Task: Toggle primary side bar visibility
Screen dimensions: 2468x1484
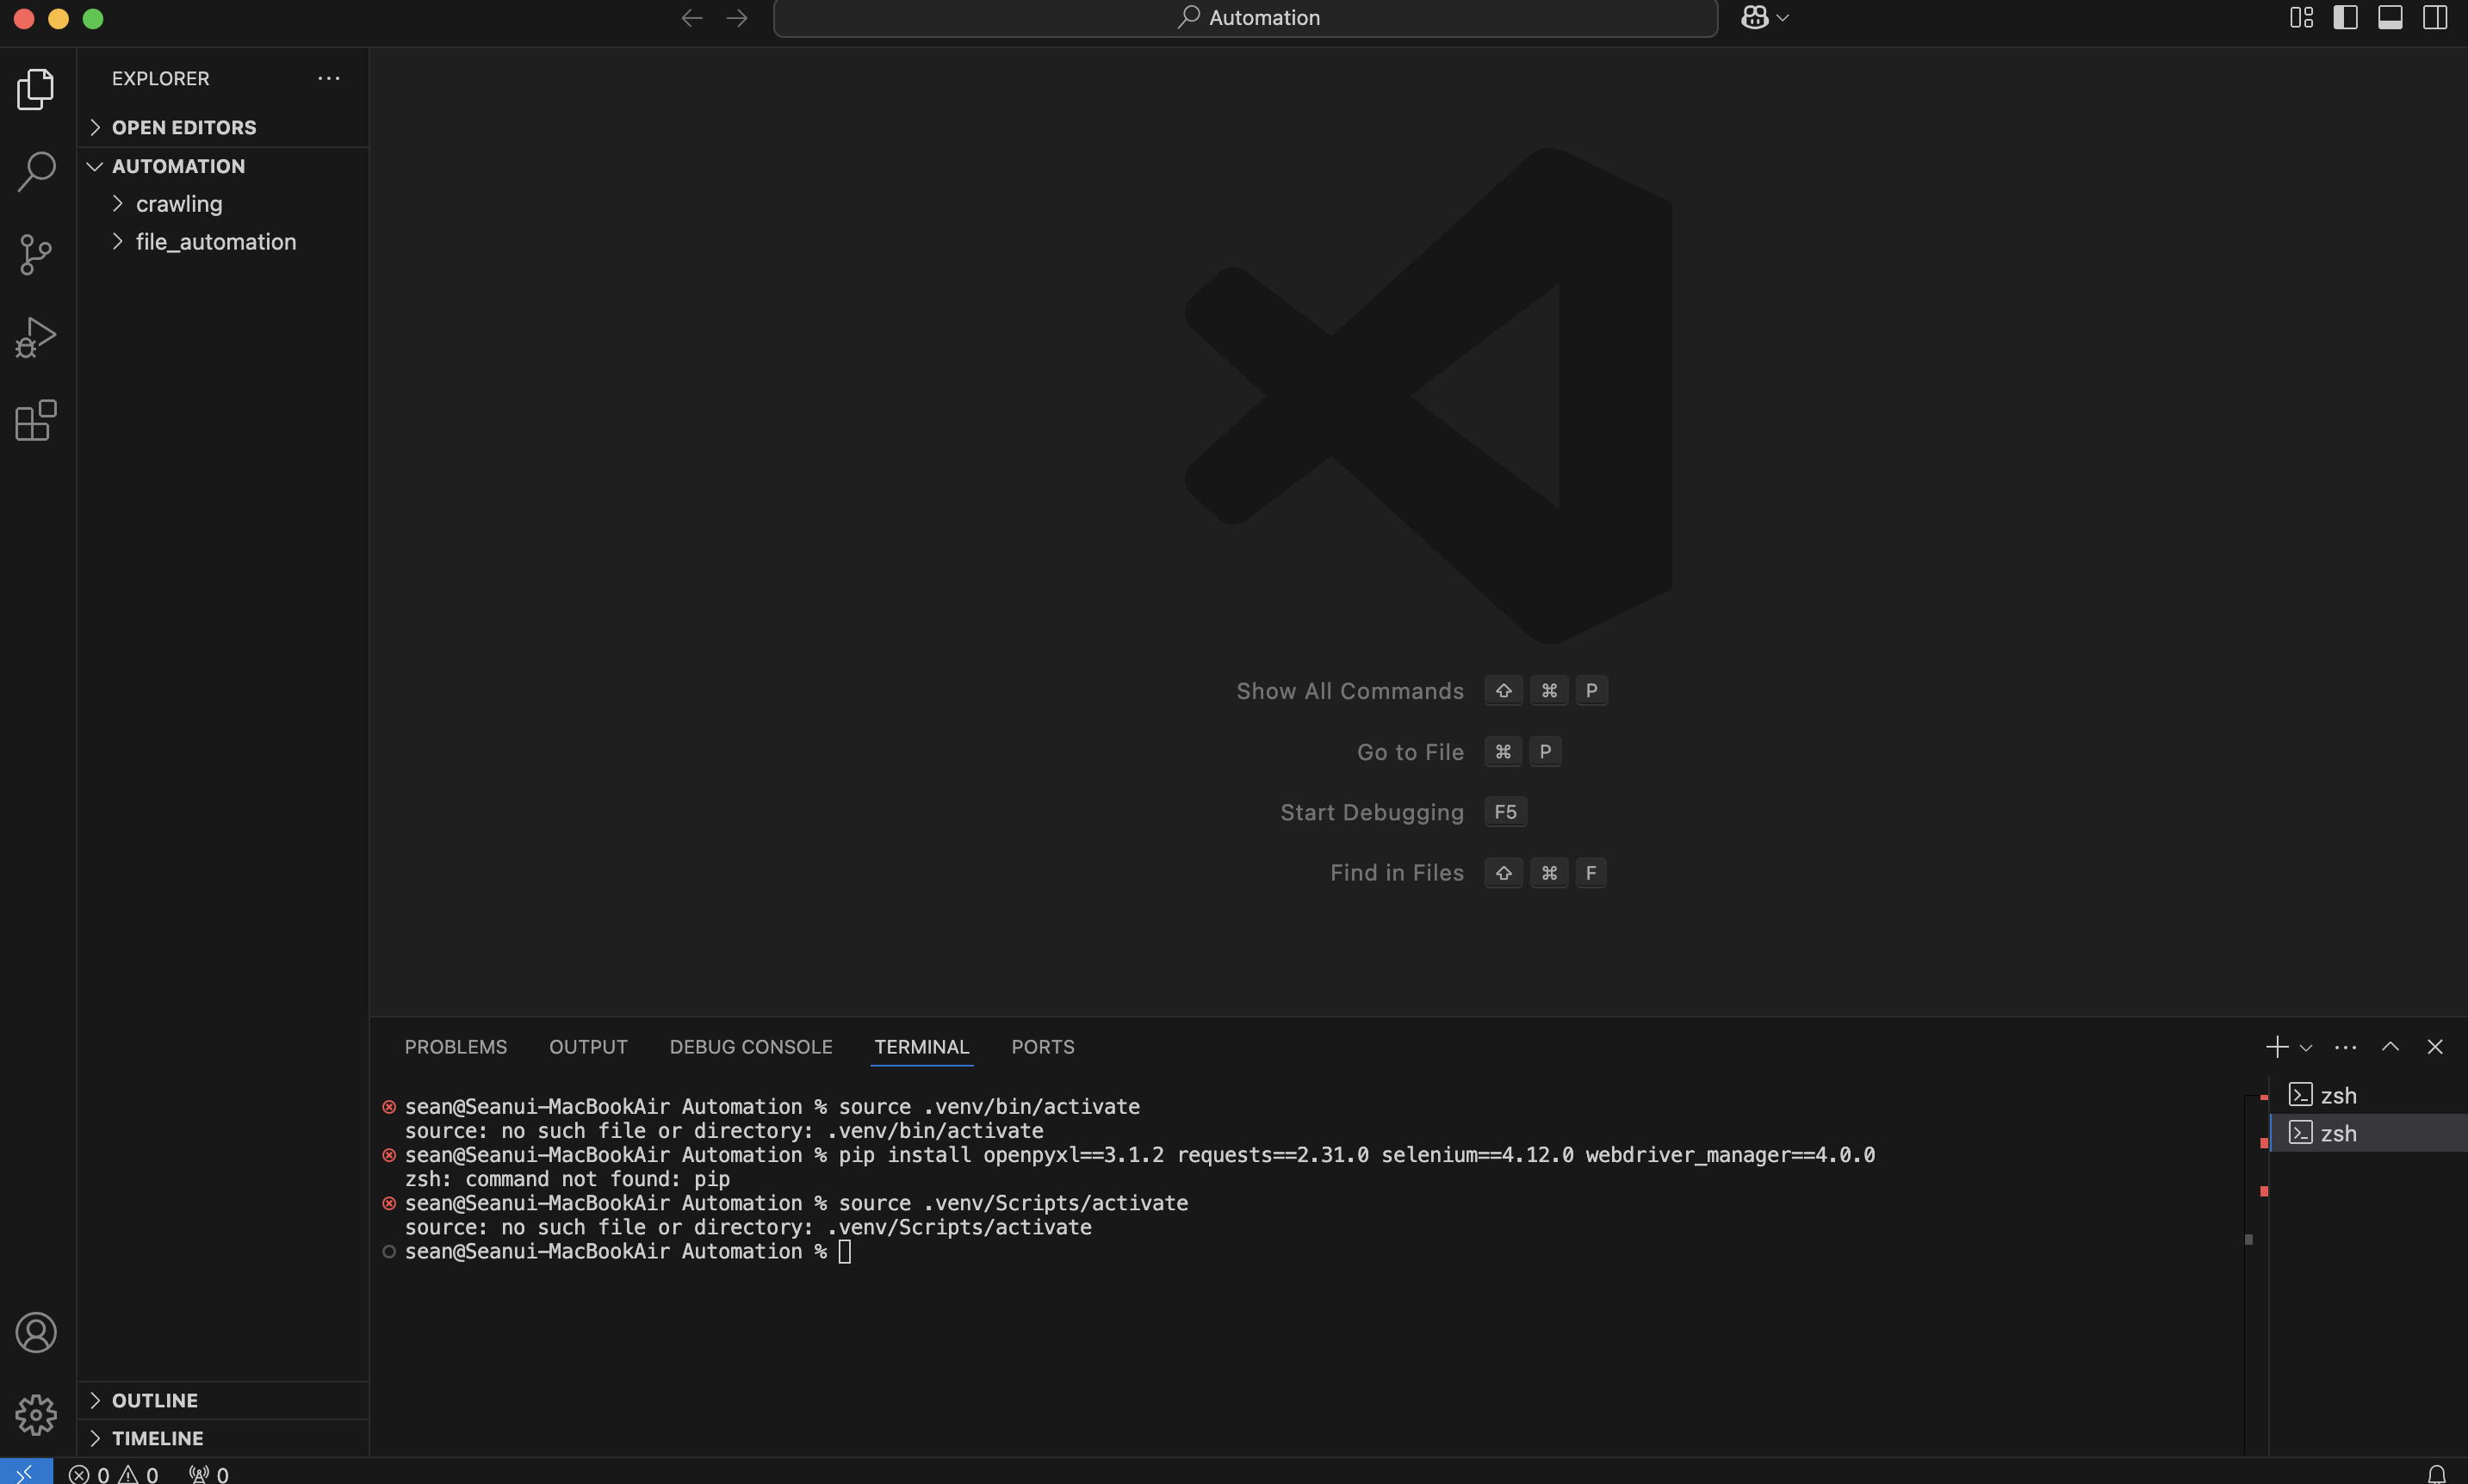Action: tap(2345, 18)
